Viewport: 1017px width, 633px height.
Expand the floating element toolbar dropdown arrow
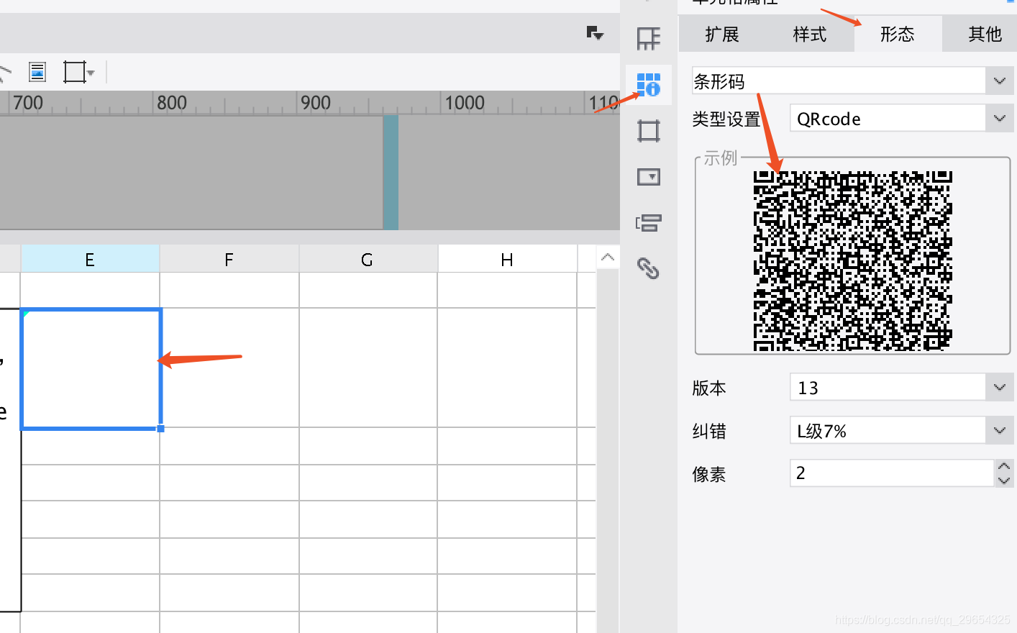91,73
